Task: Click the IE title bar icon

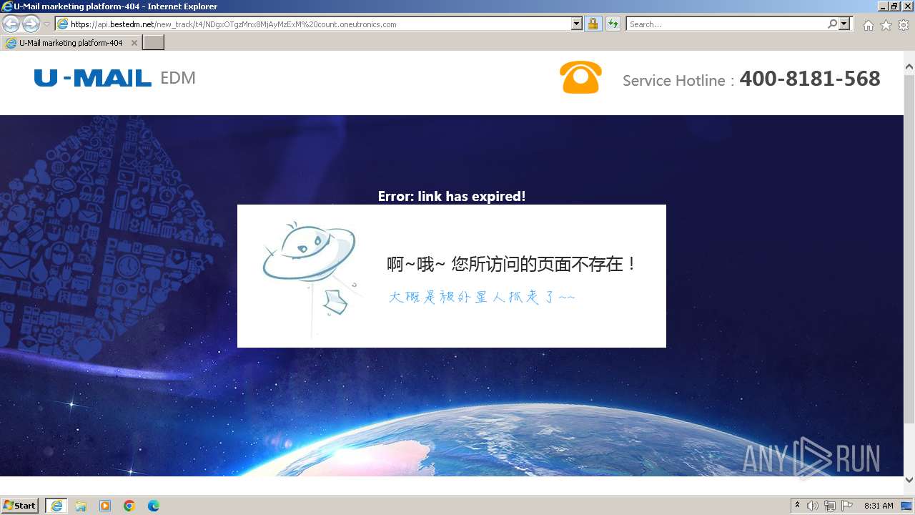Action: point(7,6)
